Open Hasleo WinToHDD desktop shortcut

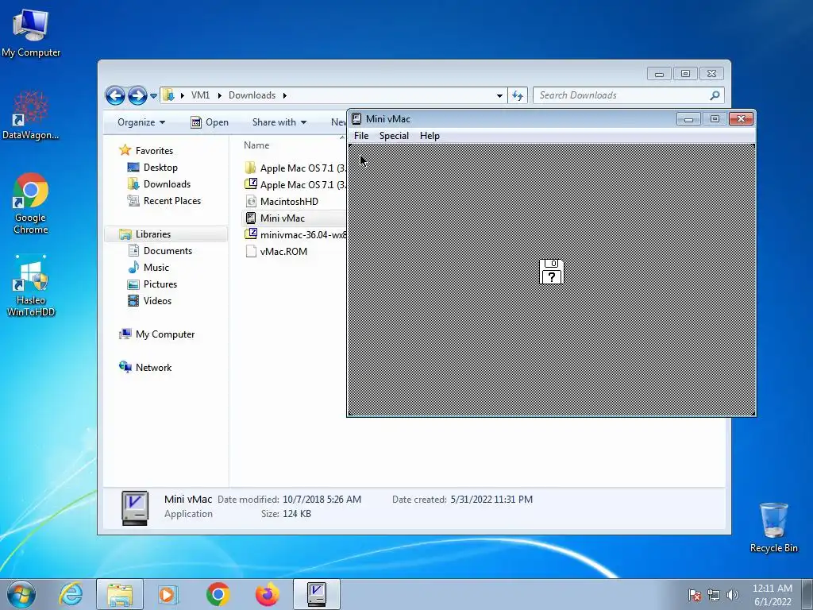click(31, 286)
